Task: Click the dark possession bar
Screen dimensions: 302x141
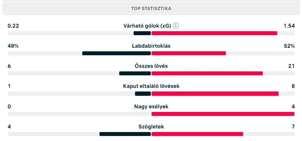Action: [116, 53]
